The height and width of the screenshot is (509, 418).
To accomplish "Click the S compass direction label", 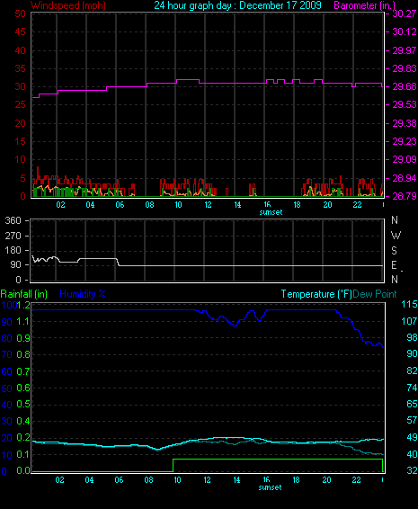I will pyautogui.click(x=394, y=250).
